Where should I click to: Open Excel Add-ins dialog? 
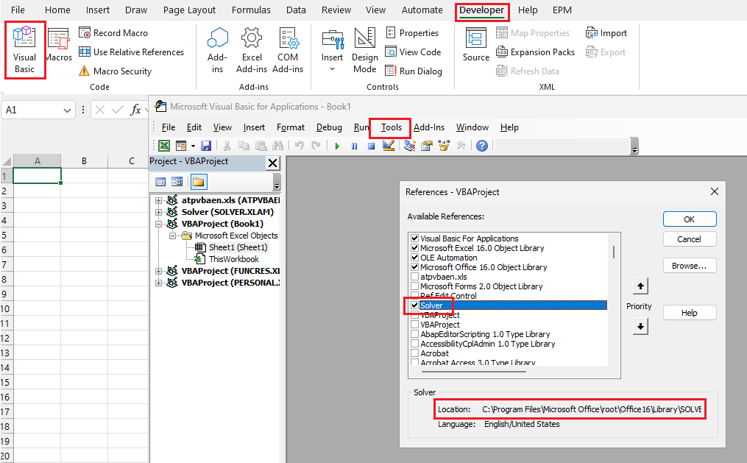point(252,50)
